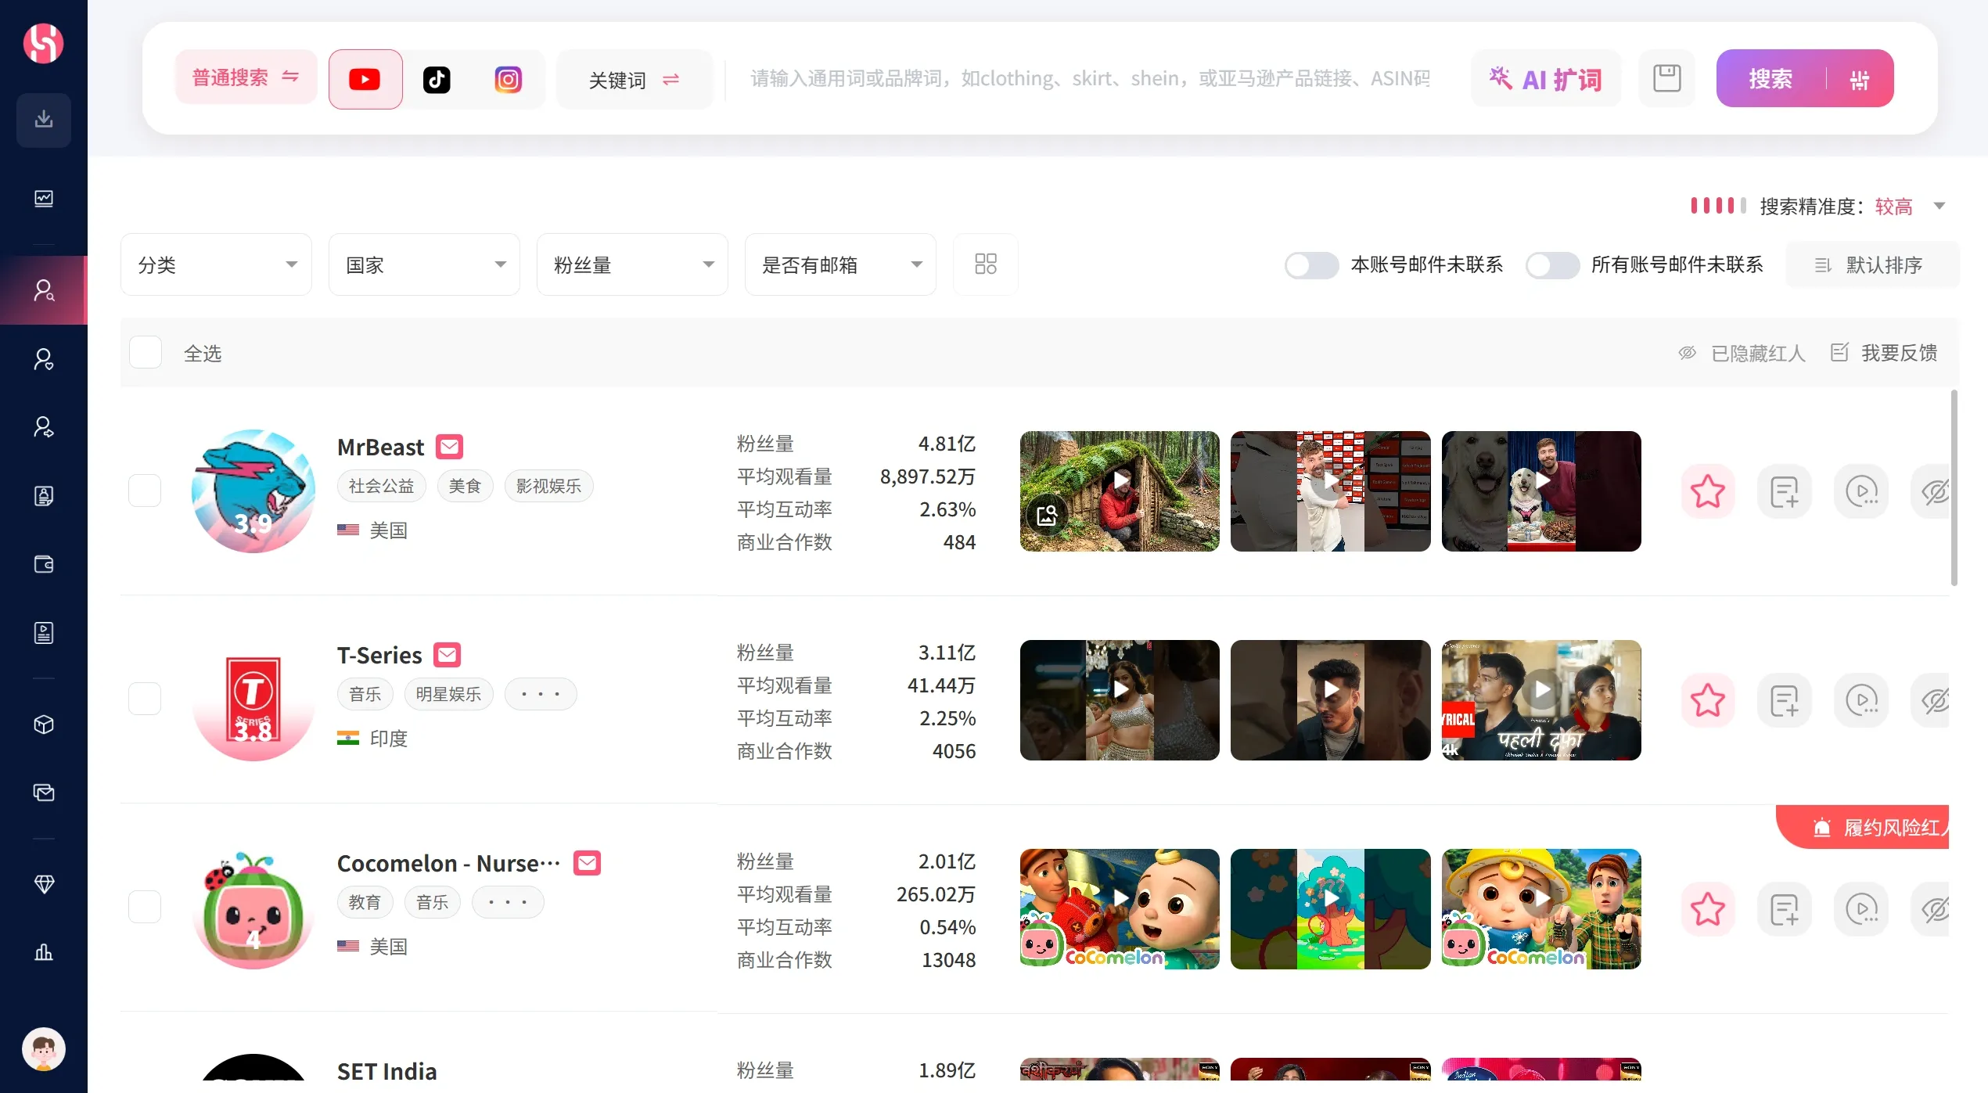This screenshot has height=1093, width=1988.
Task: Click the more filters grid icon
Action: [986, 264]
